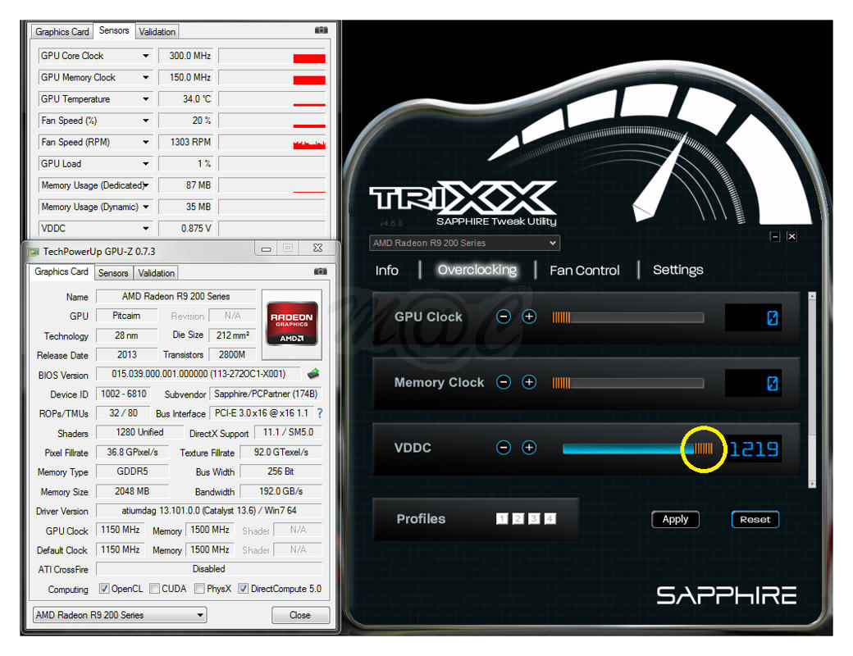
Task: Open the TRIXX Settings tab
Action: coord(677,270)
